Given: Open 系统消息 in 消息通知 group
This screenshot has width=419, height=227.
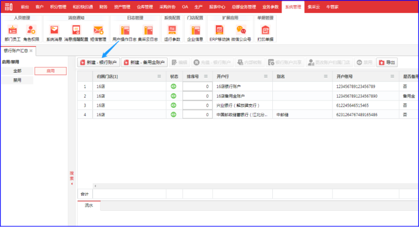Looking at the screenshot, I should point(54,33).
